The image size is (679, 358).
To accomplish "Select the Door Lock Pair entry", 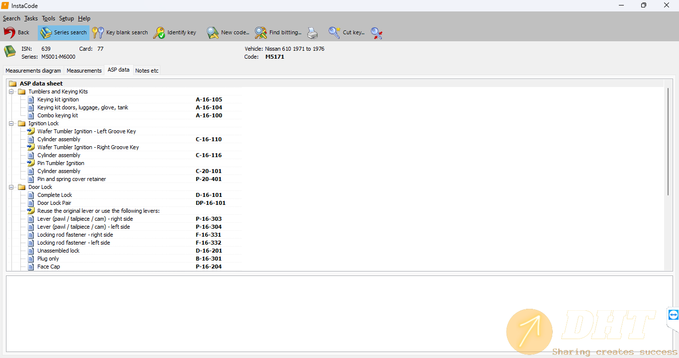I will pos(54,203).
